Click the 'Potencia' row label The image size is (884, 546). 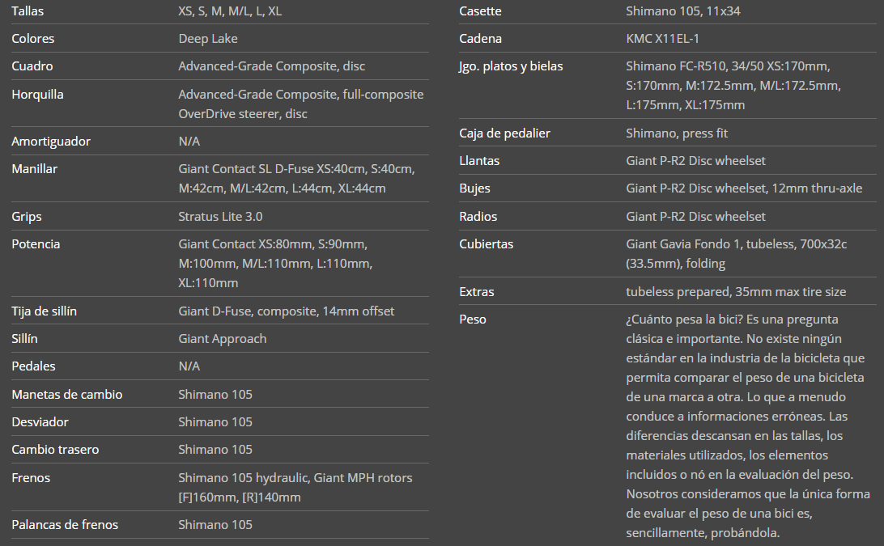[x=36, y=244]
